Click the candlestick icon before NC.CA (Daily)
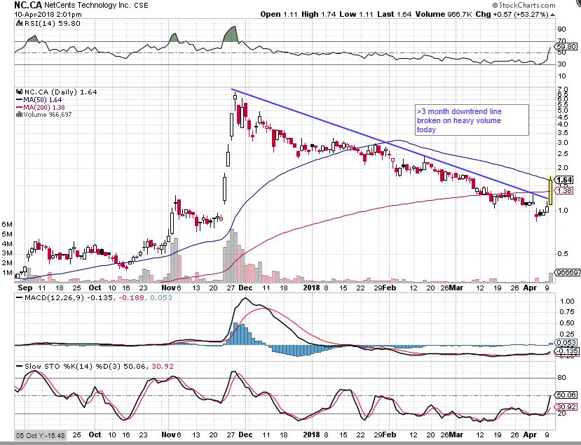The image size is (581, 445). click(x=19, y=92)
